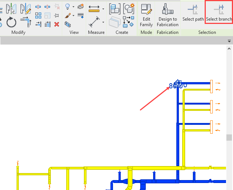Delete selection with the red X
Image resolution: width=233 pixels, height=190 pixels.
[57, 24]
